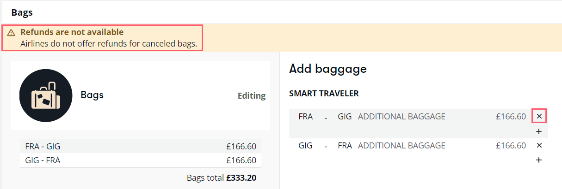Image resolution: width=562 pixels, height=189 pixels.
Task: Click GIG - FRA ADDITIONAL BAGGAGE text
Action: pos(401,146)
